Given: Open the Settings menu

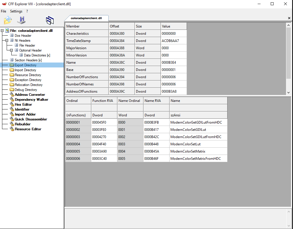Looking at the screenshot, I should point(16,11).
